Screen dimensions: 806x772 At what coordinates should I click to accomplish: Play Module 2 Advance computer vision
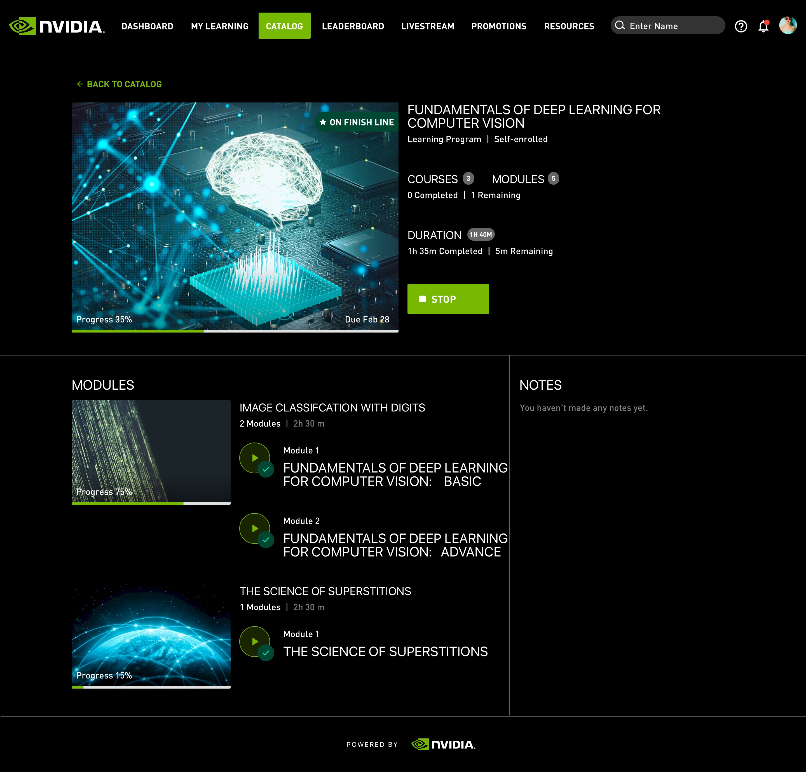[255, 528]
